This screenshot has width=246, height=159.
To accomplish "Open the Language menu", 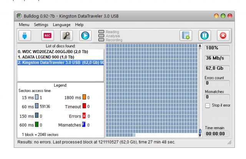I will pos(61,25).
